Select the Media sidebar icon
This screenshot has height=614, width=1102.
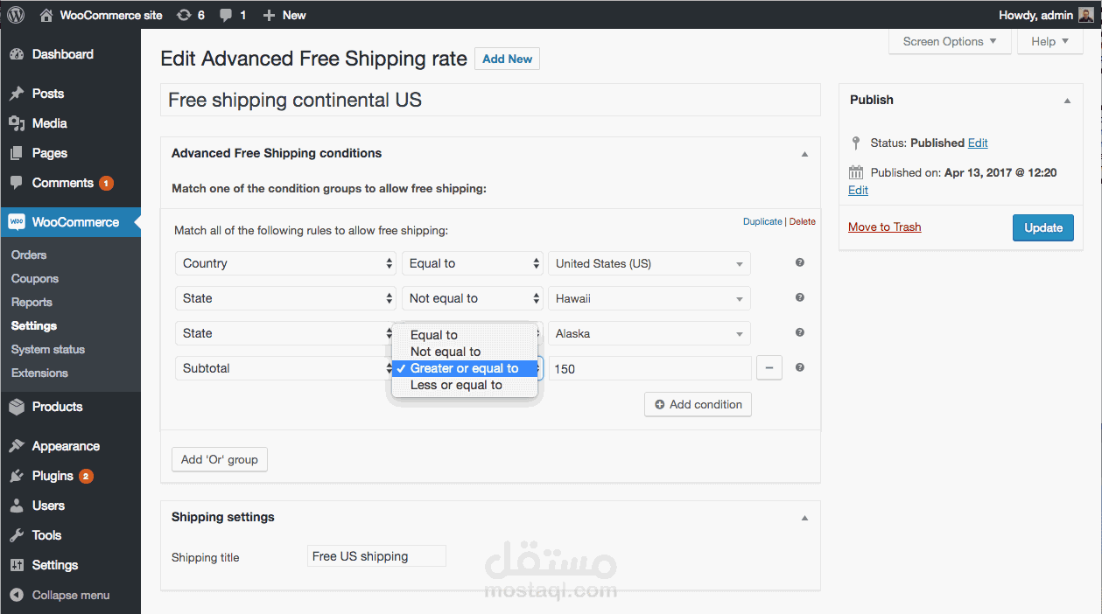pos(19,123)
